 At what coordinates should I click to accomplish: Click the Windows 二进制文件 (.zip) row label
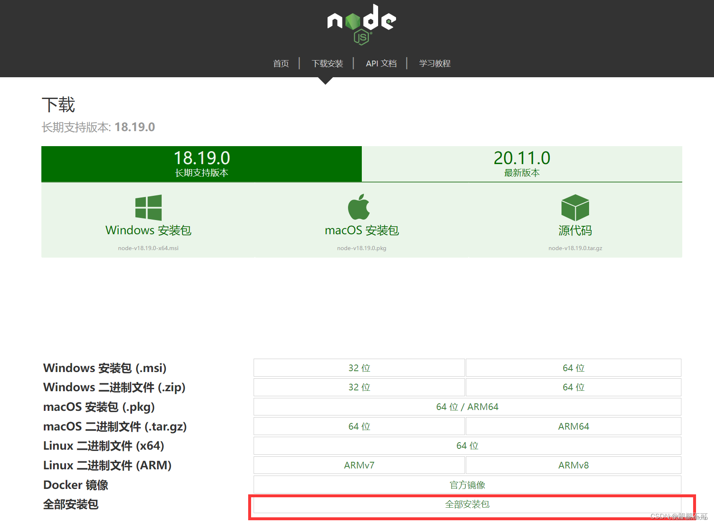[114, 387]
